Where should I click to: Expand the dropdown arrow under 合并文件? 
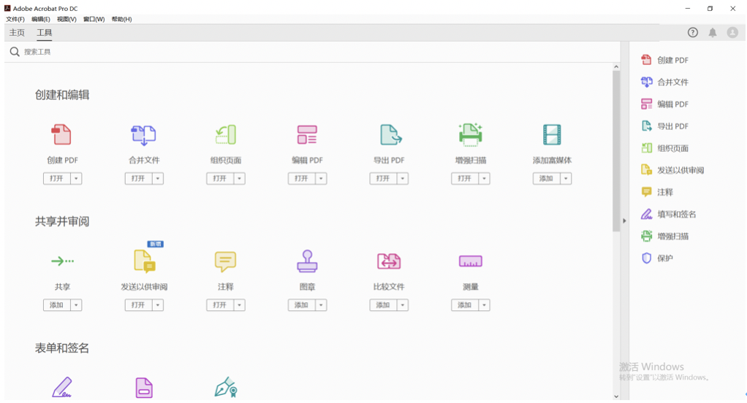(x=158, y=178)
